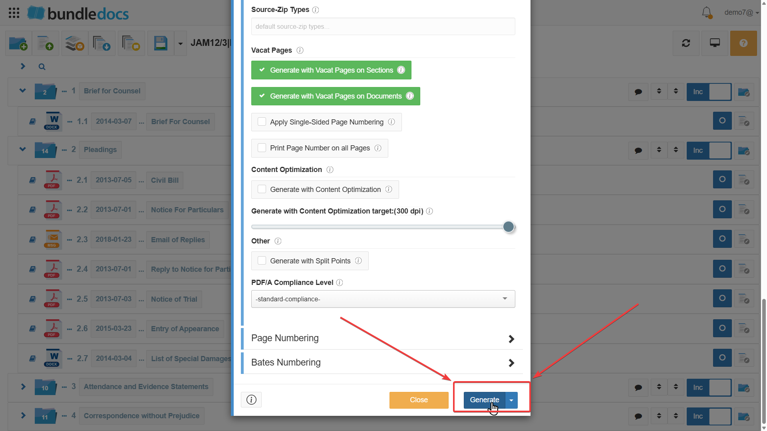Viewport: 767px width, 431px height.
Task: Click the refresh icon in toolbar
Action: (x=686, y=43)
